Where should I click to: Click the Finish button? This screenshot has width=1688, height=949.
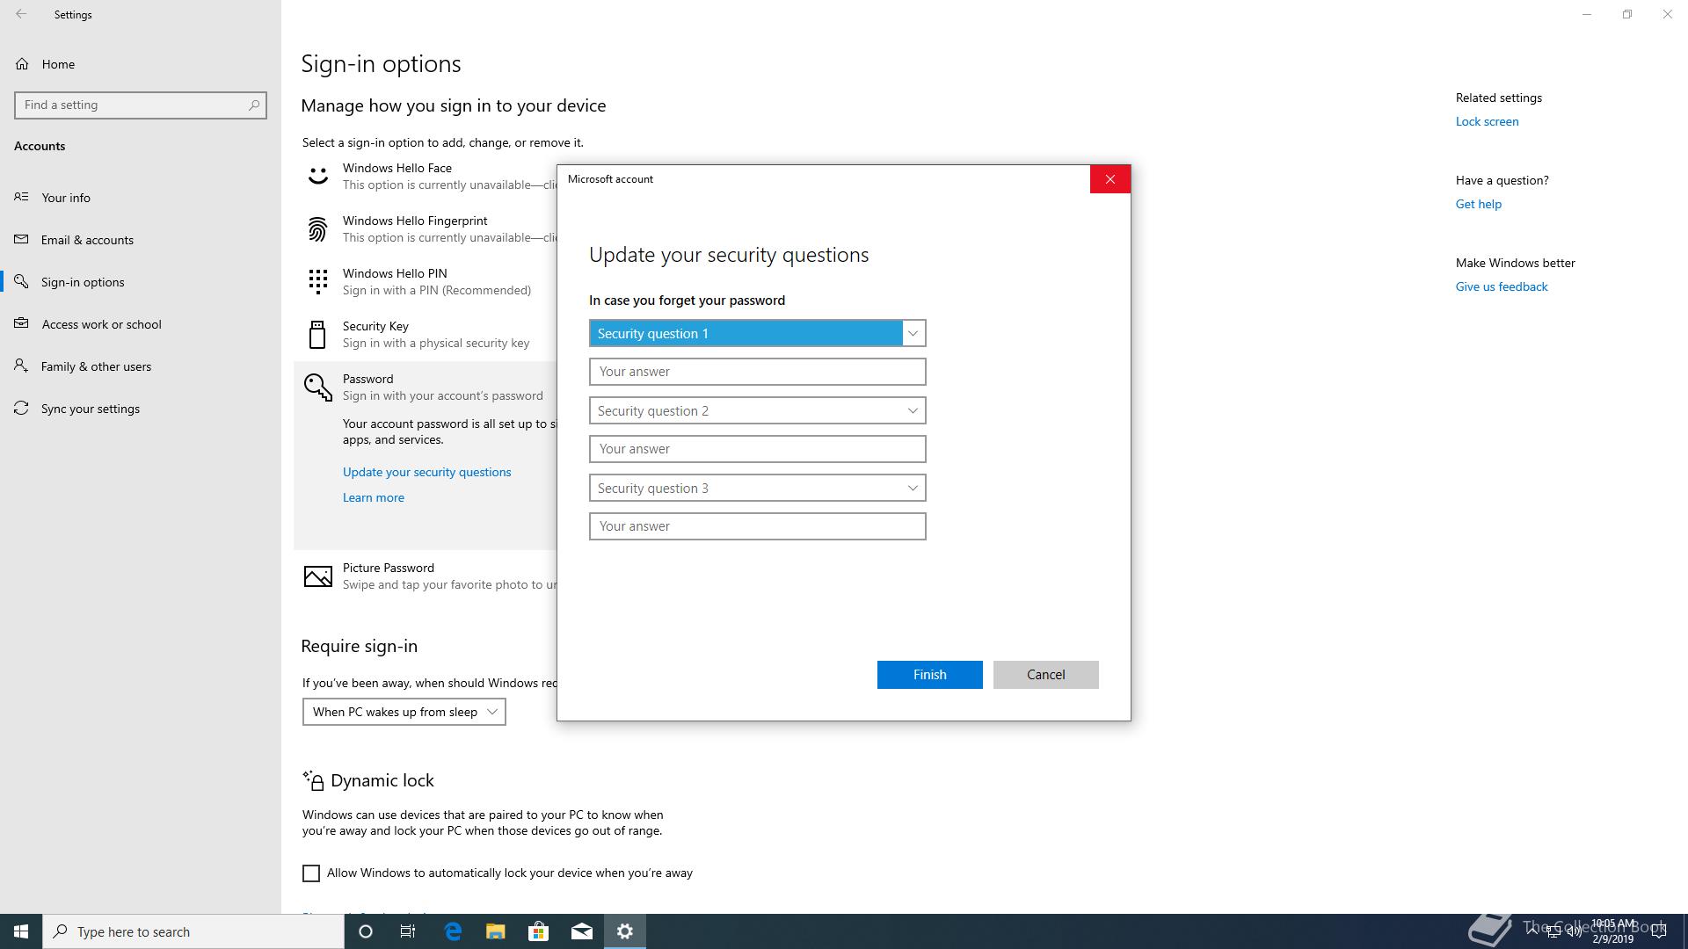click(x=929, y=675)
